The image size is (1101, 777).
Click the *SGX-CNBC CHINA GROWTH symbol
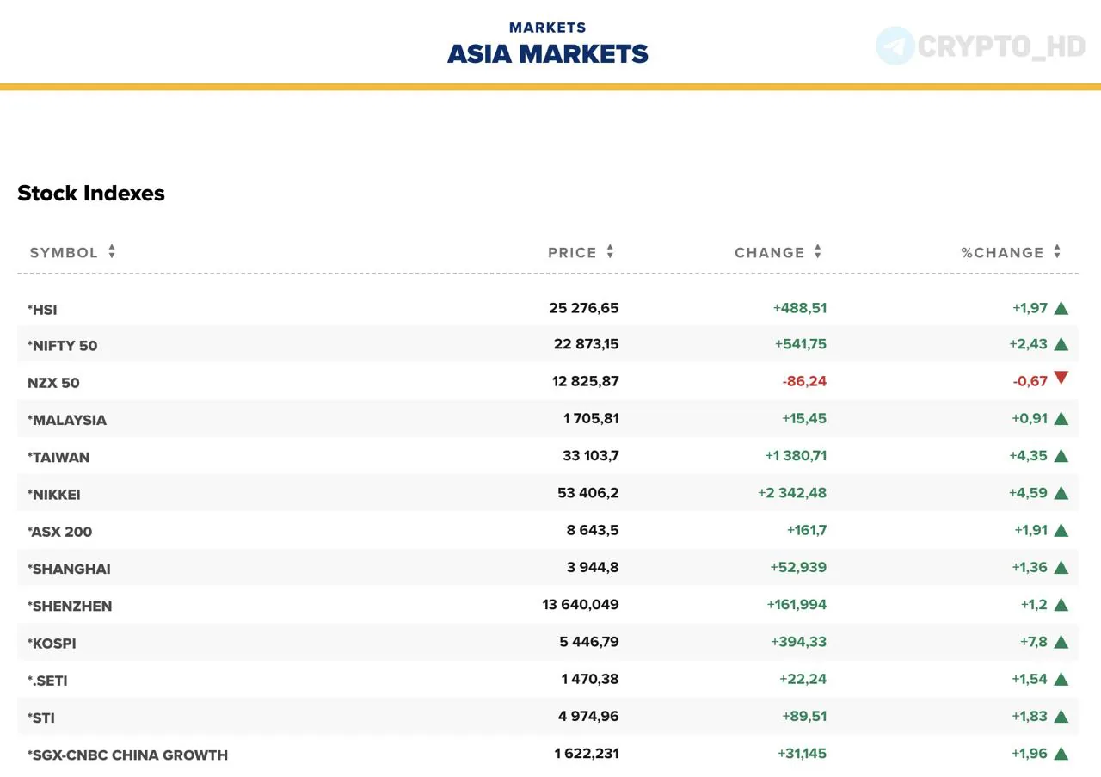pyautogui.click(x=127, y=755)
